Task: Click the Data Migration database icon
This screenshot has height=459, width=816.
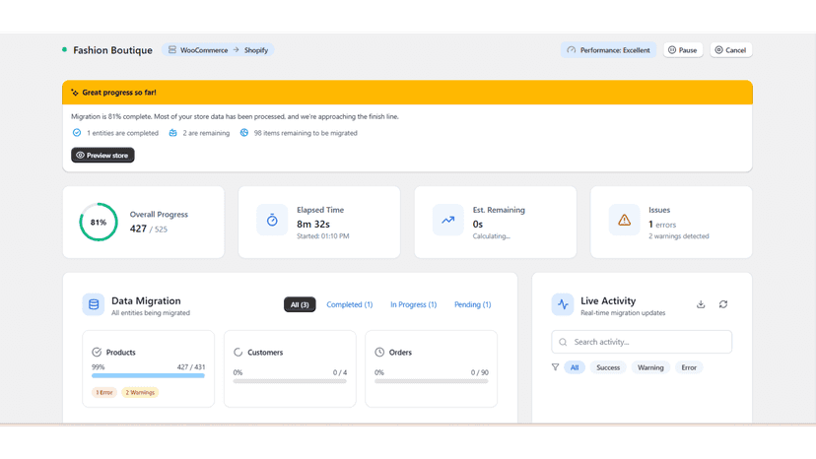Action: click(94, 304)
